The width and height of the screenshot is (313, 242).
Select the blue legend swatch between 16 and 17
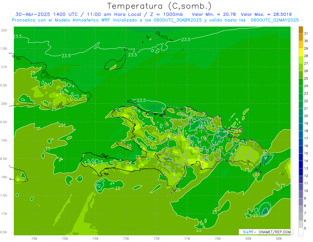click(x=301, y=142)
